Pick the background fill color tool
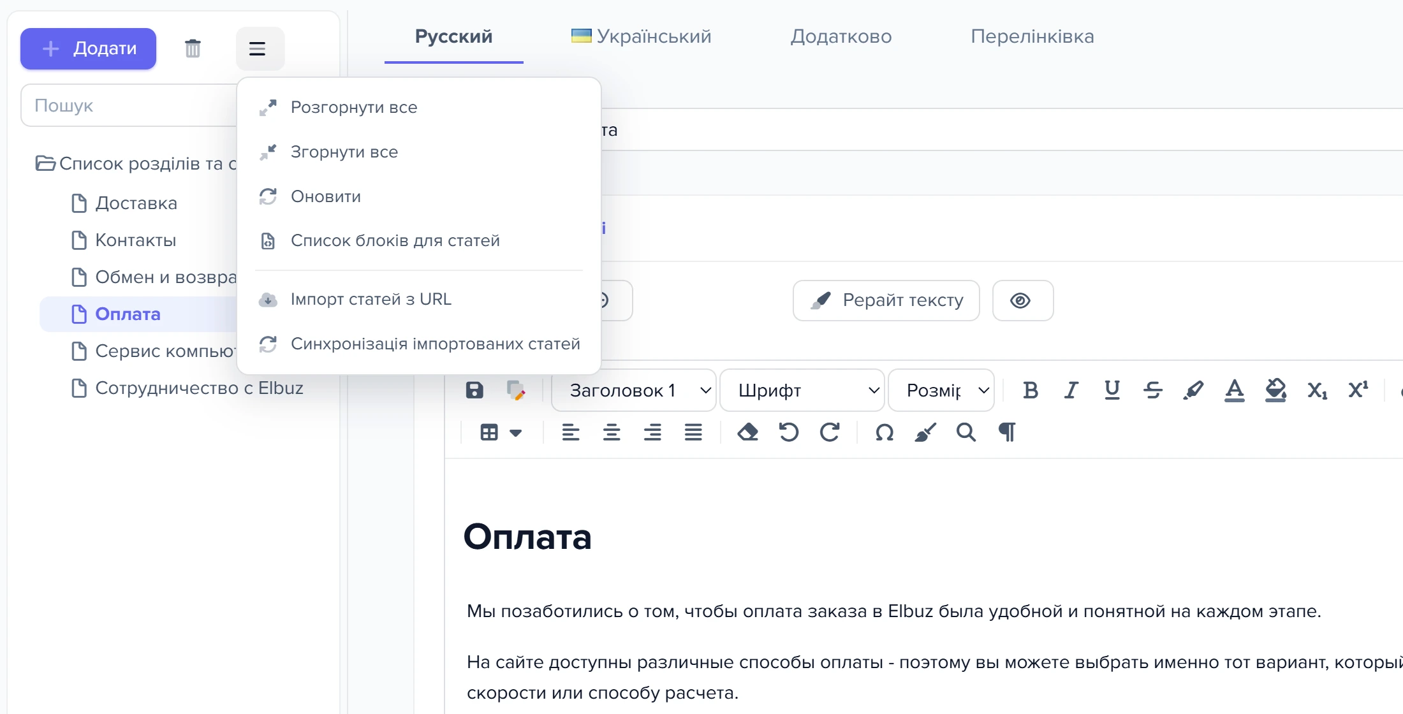Image resolution: width=1403 pixels, height=714 pixels. pos(1275,390)
